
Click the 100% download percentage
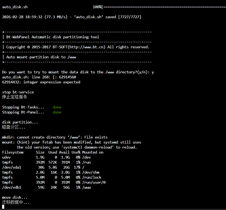(x=97, y=7)
